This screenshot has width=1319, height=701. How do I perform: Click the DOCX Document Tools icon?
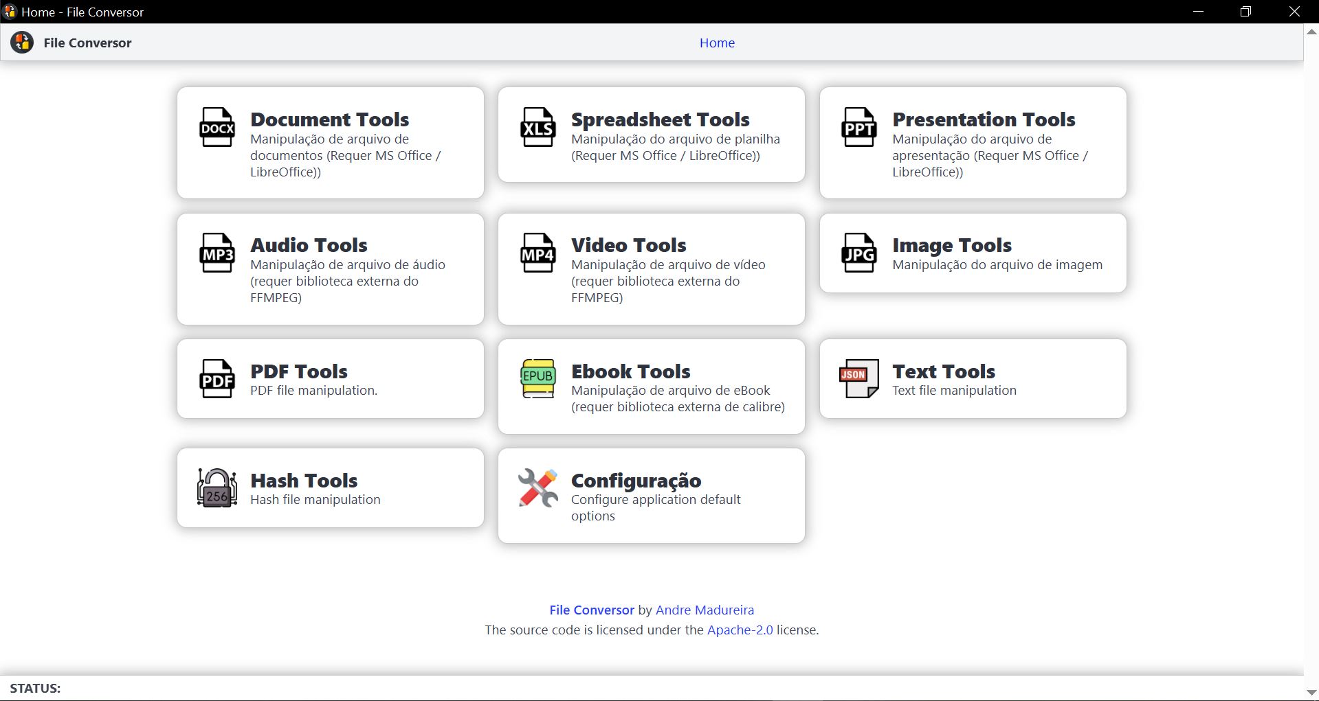[x=217, y=128]
